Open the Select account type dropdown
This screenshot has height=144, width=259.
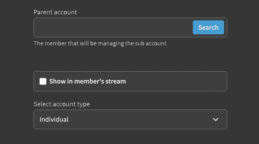click(130, 120)
